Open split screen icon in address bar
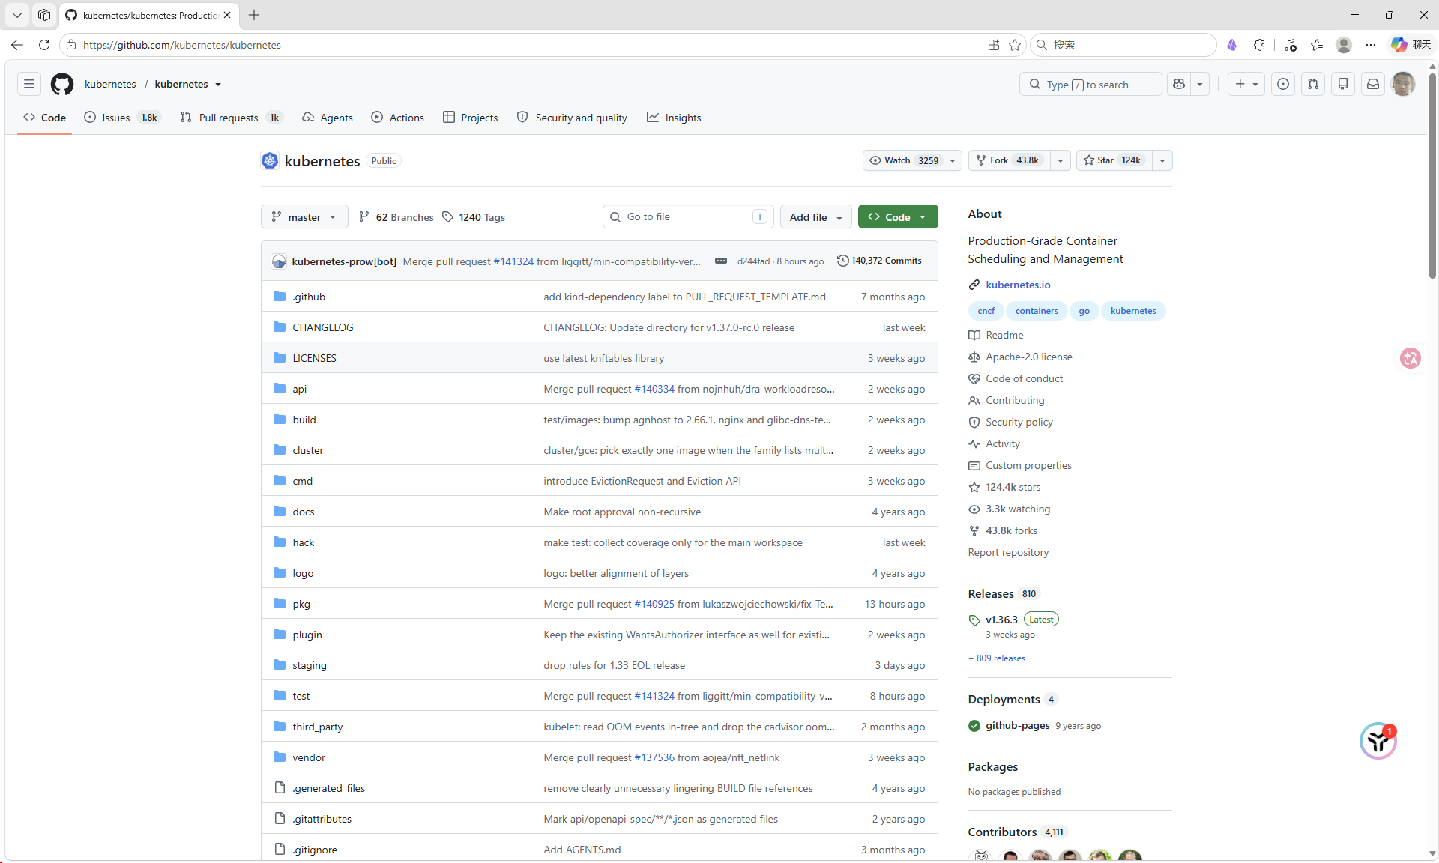Screen dimensions: 1439x863 [x=994, y=45]
